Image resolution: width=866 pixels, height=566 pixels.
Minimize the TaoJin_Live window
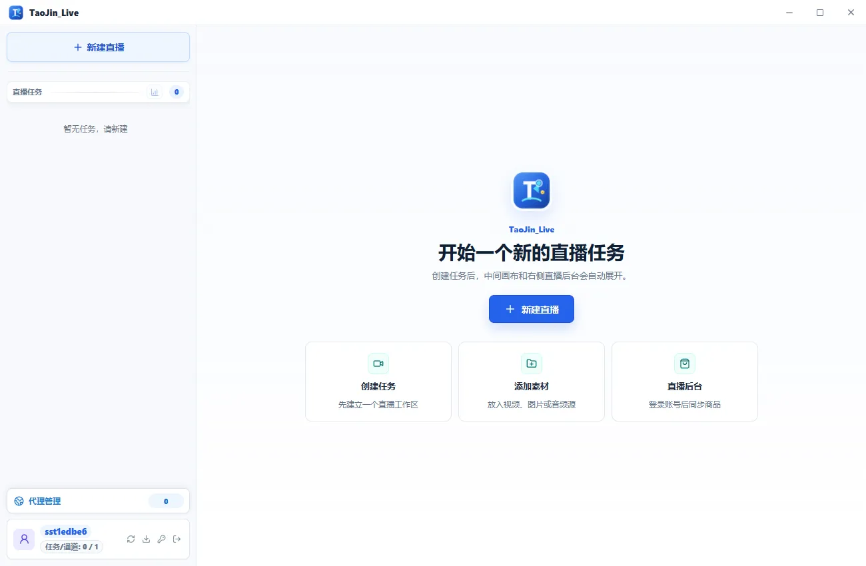coord(789,13)
